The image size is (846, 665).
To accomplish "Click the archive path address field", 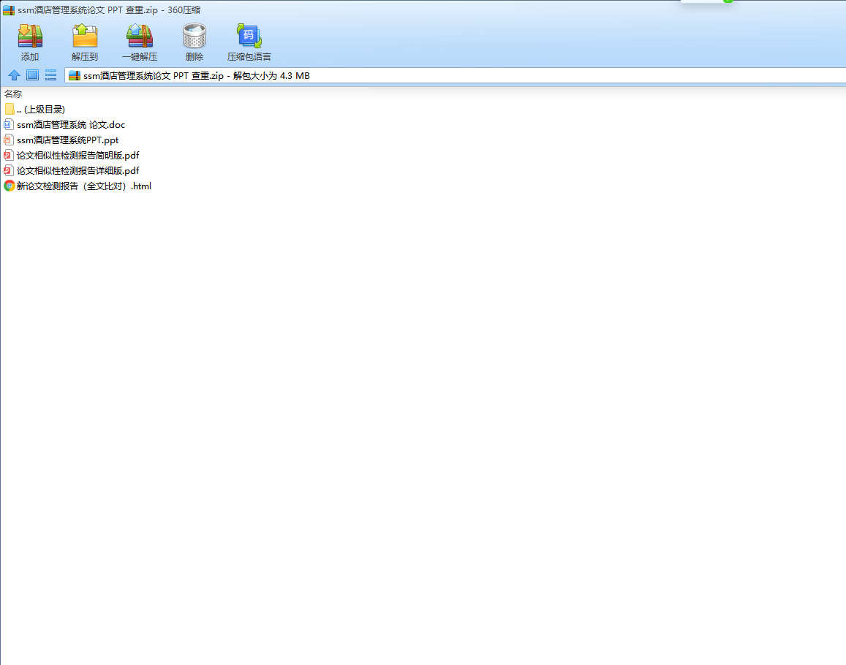I will coord(455,75).
